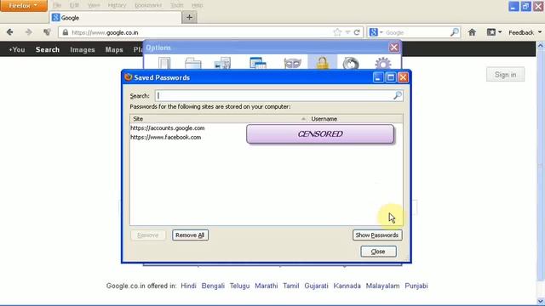
Task: Select the https://accounts.google.com row
Action: [267, 128]
